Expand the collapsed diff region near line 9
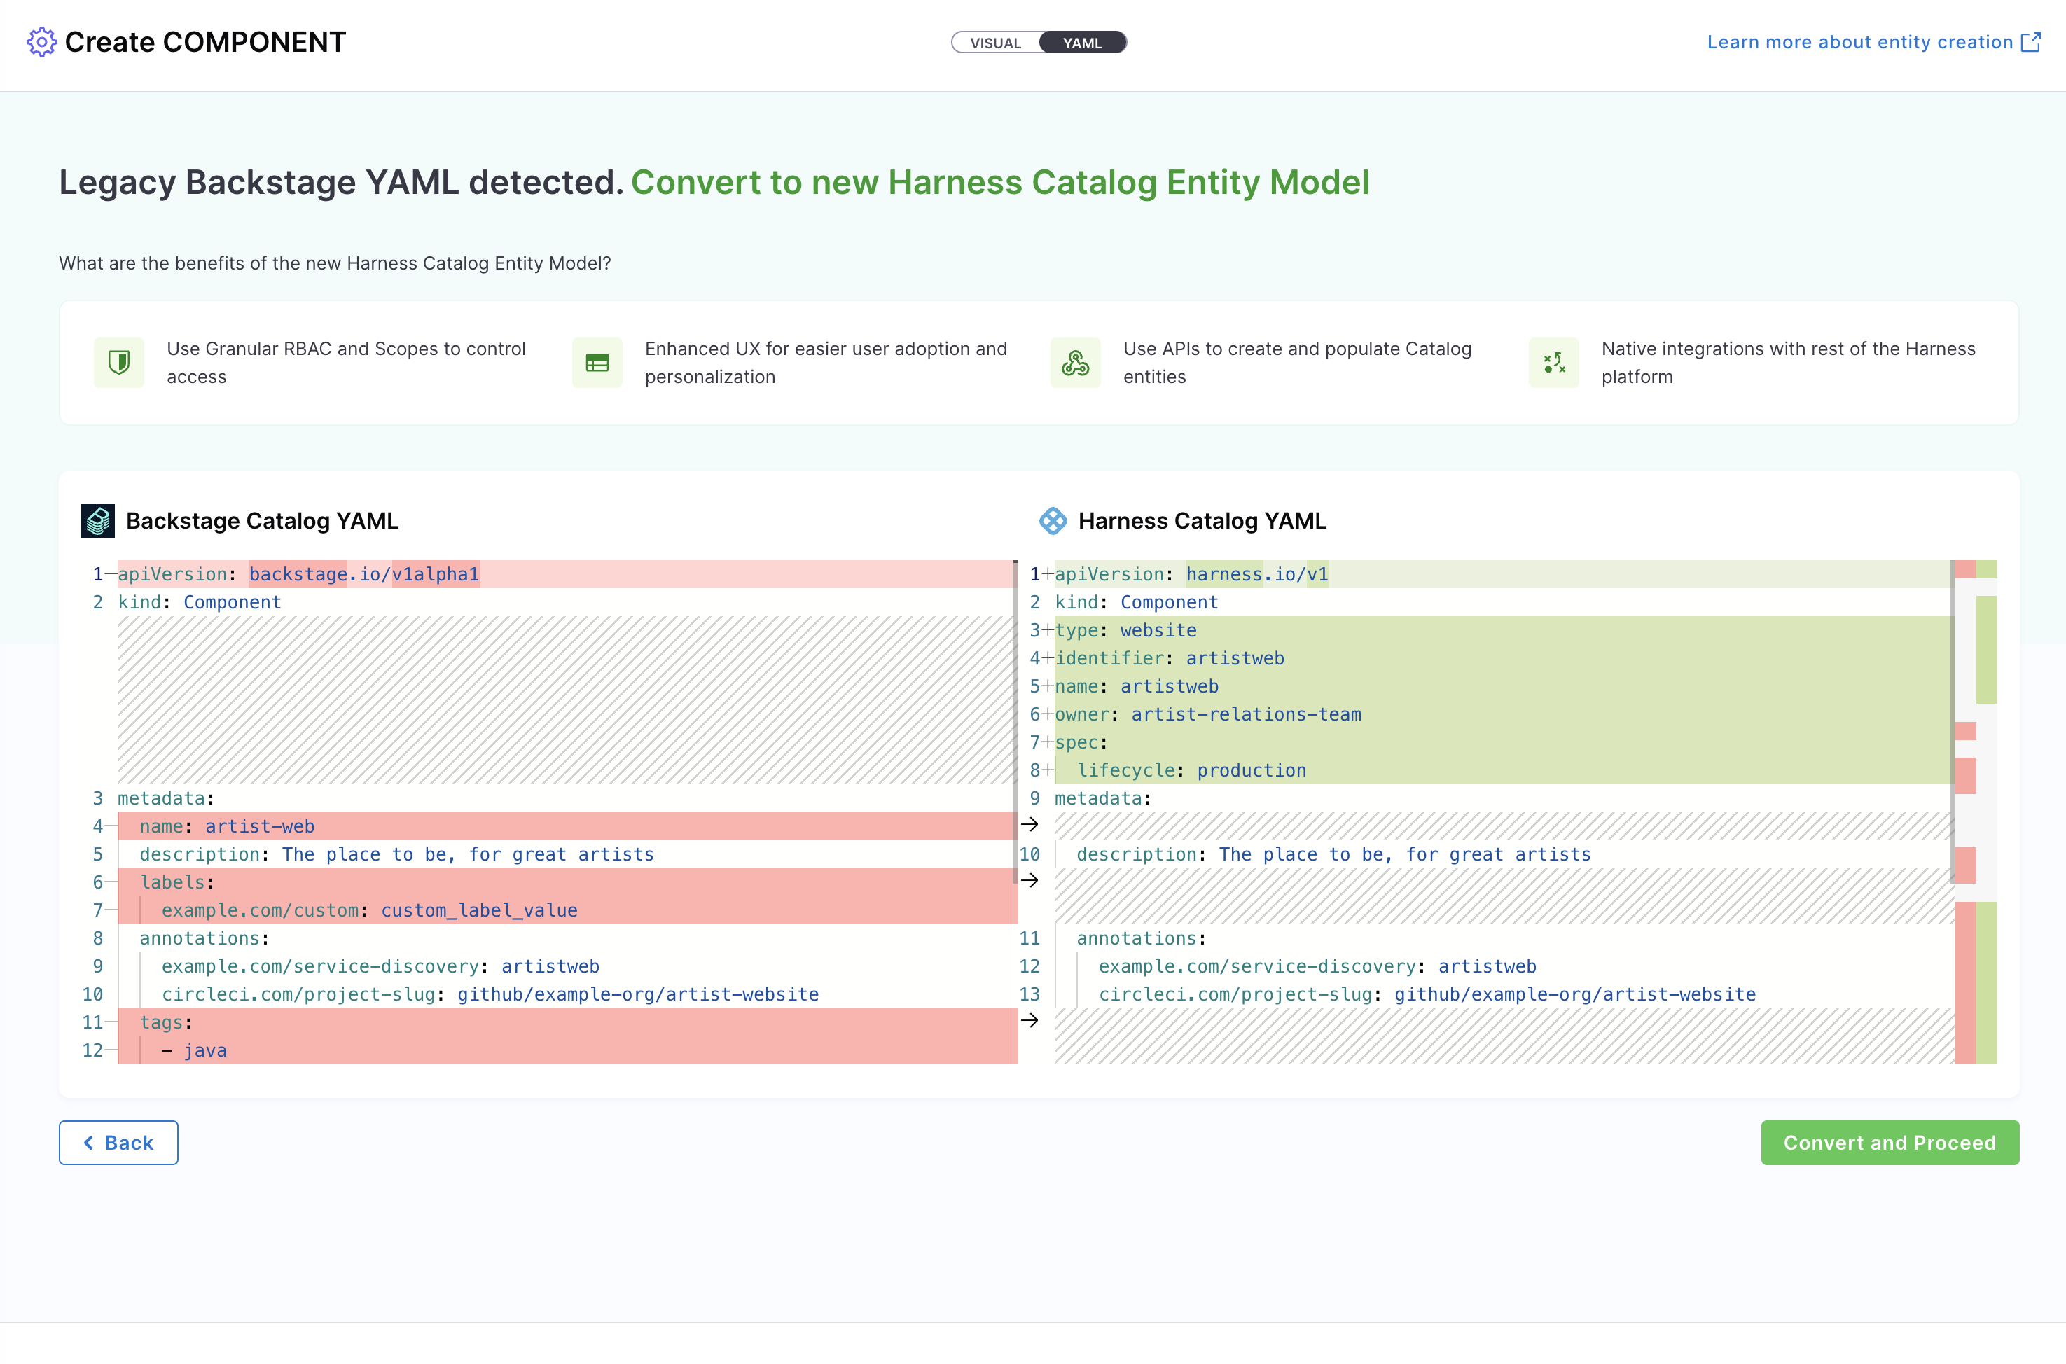2066x1364 pixels. tap(1031, 826)
